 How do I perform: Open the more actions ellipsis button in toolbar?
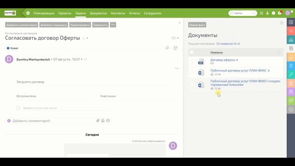113,24
